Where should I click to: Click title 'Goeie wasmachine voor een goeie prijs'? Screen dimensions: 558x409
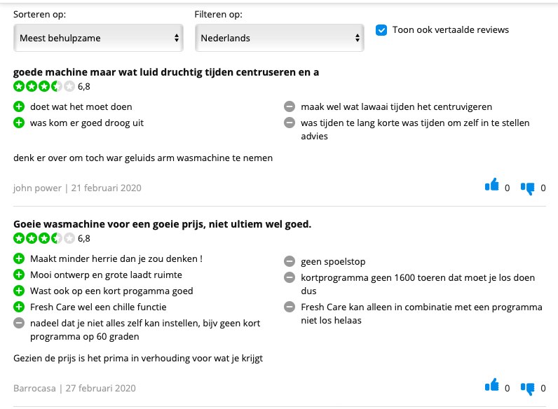point(162,224)
